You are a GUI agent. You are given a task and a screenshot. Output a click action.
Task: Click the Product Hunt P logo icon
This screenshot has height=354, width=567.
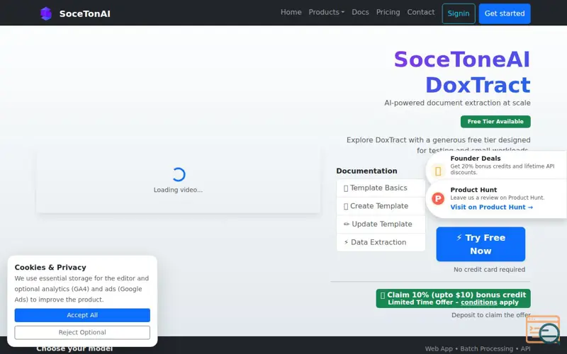click(x=438, y=198)
